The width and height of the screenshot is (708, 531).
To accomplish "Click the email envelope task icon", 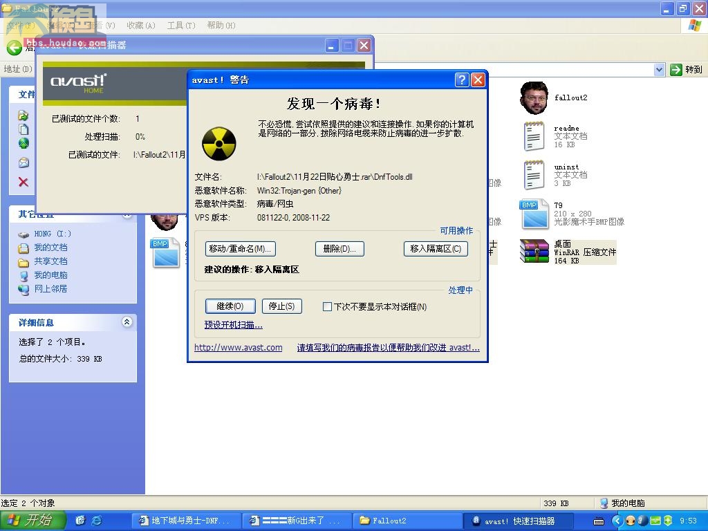I will tap(24, 162).
